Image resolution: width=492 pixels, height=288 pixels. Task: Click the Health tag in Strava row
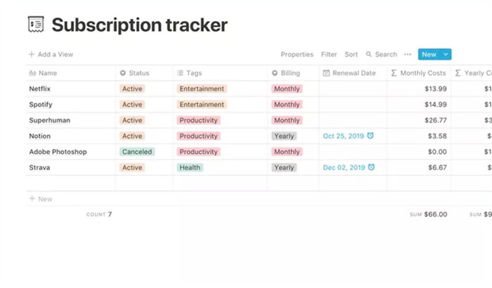[190, 167]
